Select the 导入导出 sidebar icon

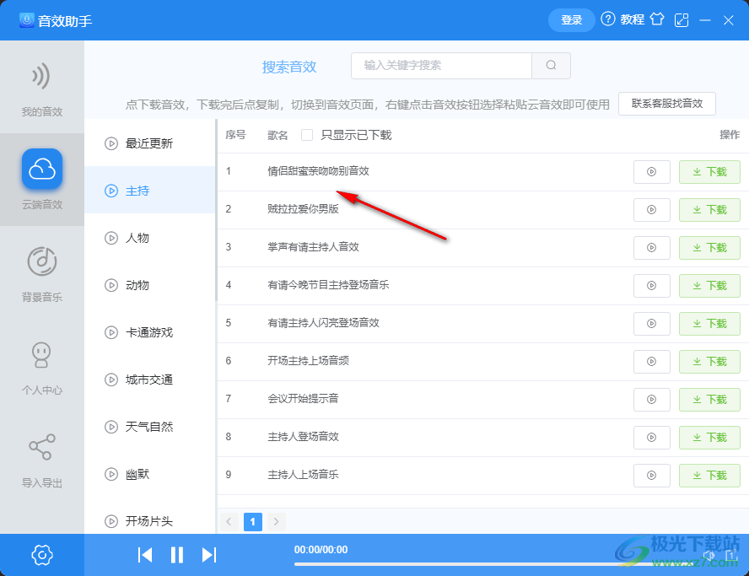pyautogui.click(x=42, y=458)
